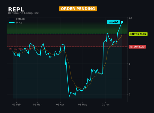Click the 01 Mar axis date label
The width and height of the screenshot is (154, 113).
tap(37, 105)
